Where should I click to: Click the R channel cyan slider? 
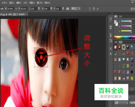point(126,21)
